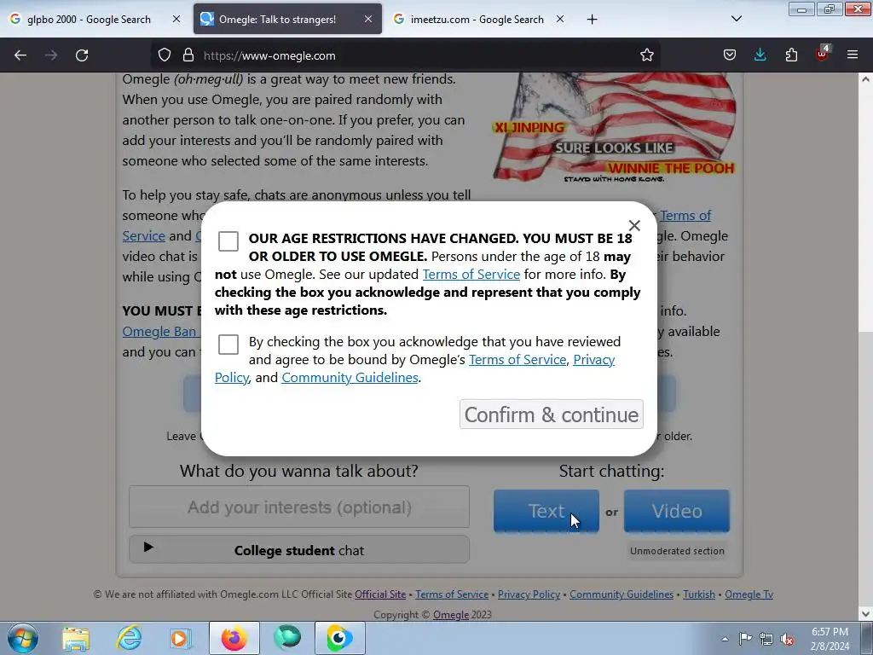Open the footer Omegle Tv link
This screenshot has width=873, height=655.
[x=749, y=594]
